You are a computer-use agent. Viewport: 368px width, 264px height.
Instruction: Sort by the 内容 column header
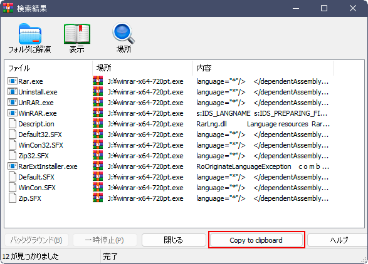pyautogui.click(x=263, y=68)
